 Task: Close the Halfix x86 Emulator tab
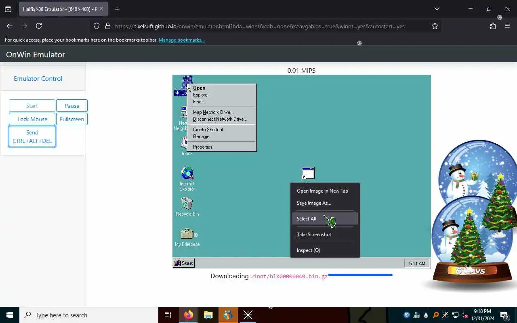(101, 9)
